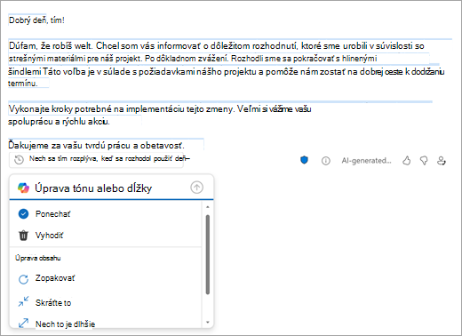
Task: Click the line starting strešnými materiálmi
Action: (x=193, y=59)
